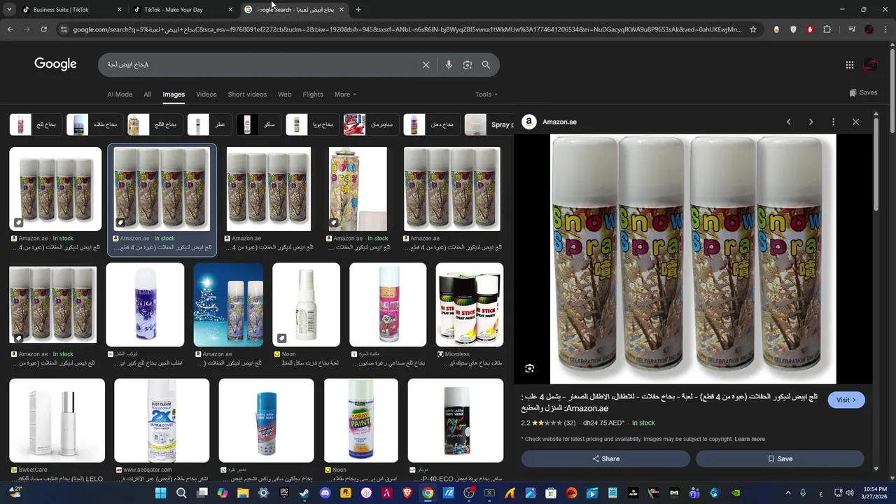896x504 pixels.
Task: Select the Videos search tab
Action: [x=206, y=94]
